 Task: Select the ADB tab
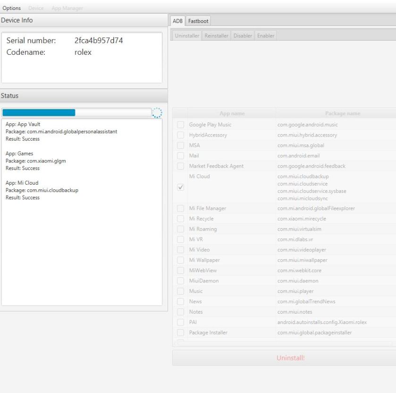(x=178, y=21)
